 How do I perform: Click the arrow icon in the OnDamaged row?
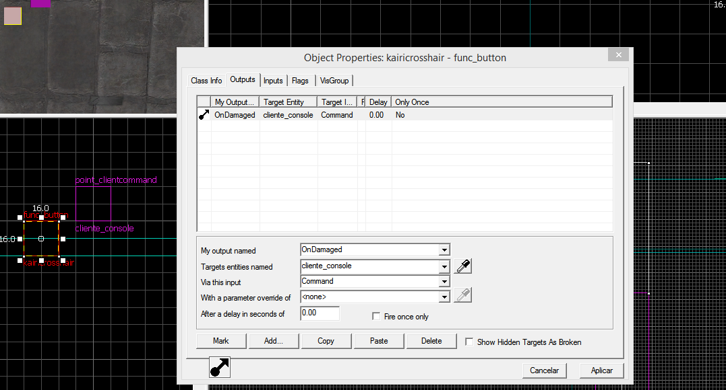click(204, 114)
